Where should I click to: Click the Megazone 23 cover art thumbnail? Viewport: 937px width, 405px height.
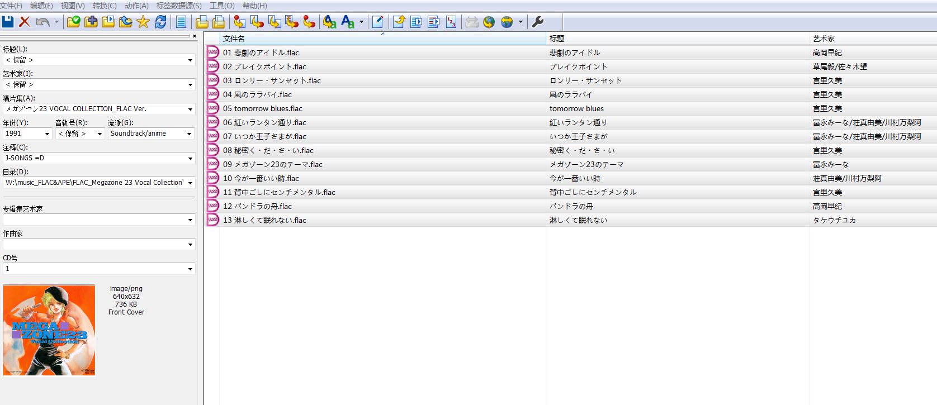pos(49,330)
